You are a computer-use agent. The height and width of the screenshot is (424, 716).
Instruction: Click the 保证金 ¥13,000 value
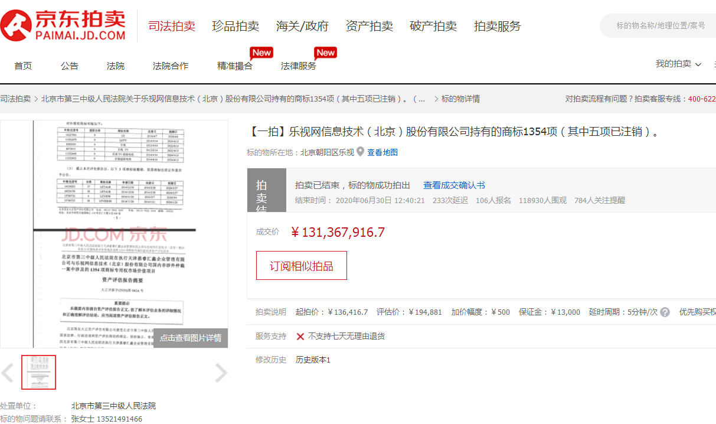565,312
